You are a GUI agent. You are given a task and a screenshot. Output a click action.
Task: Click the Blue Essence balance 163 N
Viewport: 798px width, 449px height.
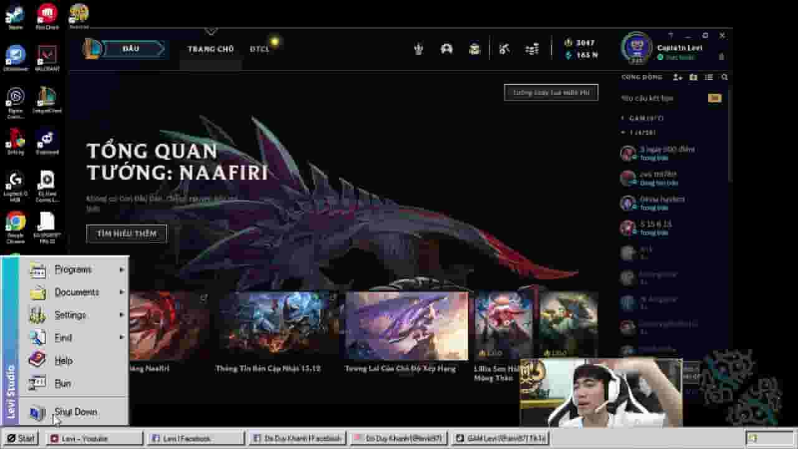click(x=582, y=56)
